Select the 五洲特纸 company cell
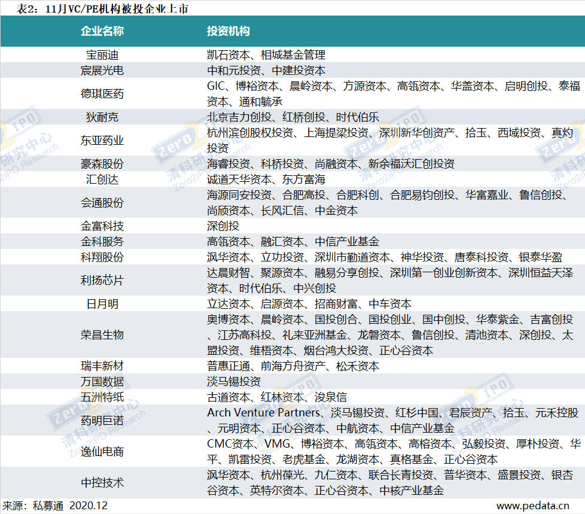This screenshot has width=585, height=514. (102, 397)
